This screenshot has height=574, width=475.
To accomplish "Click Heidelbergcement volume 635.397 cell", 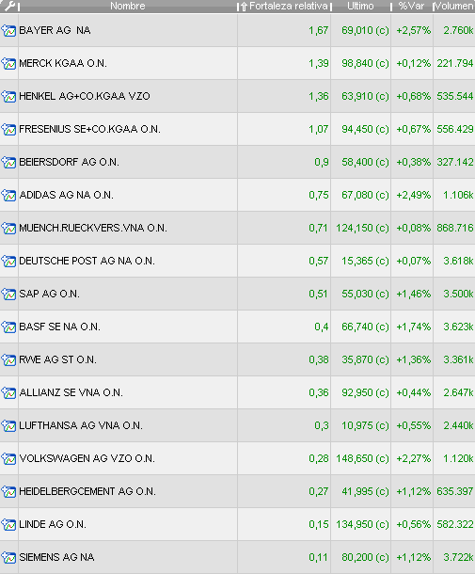I will point(455,491).
